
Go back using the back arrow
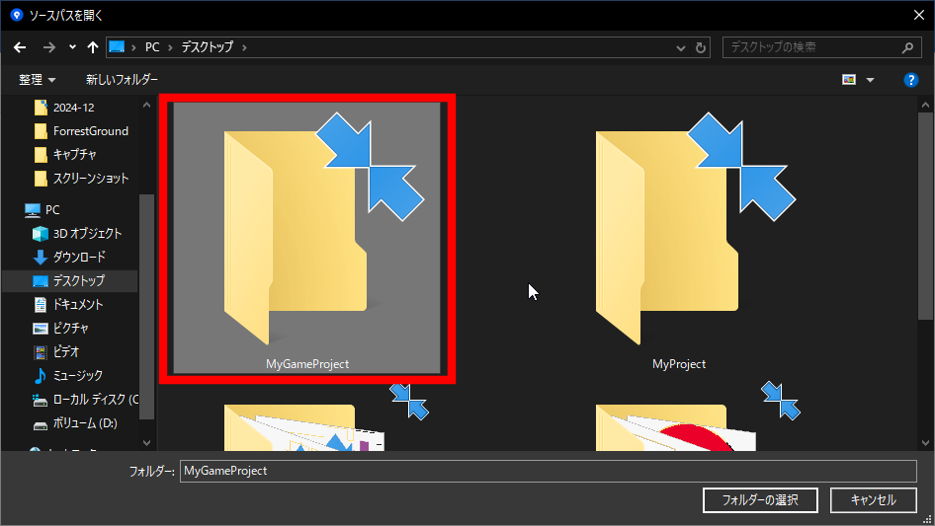click(x=20, y=47)
